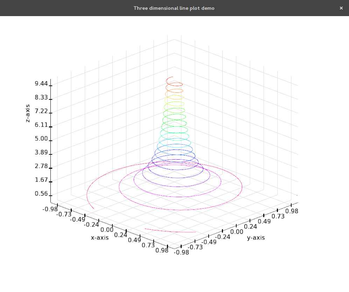This screenshot has width=349, height=292.
Task: Click the 5.00 z-axis tick label
Action: tap(42, 139)
